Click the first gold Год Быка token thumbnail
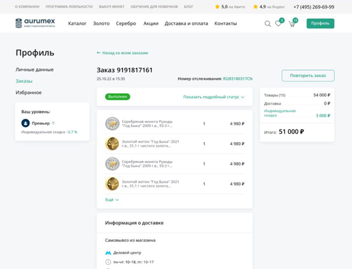 click(x=112, y=144)
